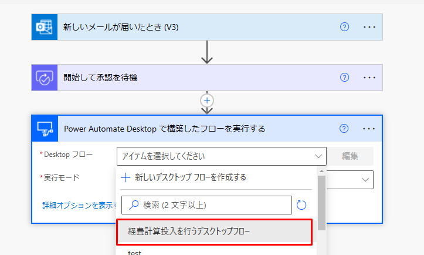
Task: Open help for 開始して承認を待機 step
Action: point(344,78)
